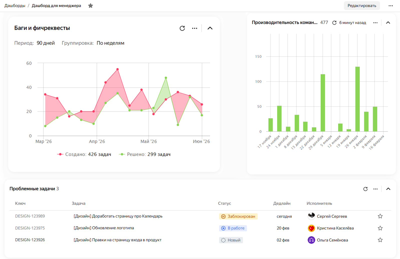Refresh the Проблемные задачи list
Screen dimensions: 400x259
(x=365, y=189)
